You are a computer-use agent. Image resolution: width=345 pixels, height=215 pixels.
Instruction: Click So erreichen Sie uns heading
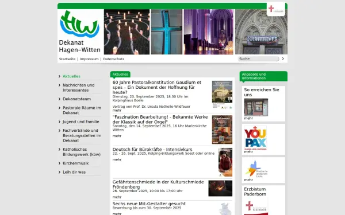pyautogui.click(x=262, y=92)
